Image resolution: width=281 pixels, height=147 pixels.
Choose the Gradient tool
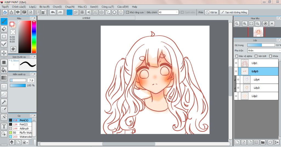click(4, 78)
